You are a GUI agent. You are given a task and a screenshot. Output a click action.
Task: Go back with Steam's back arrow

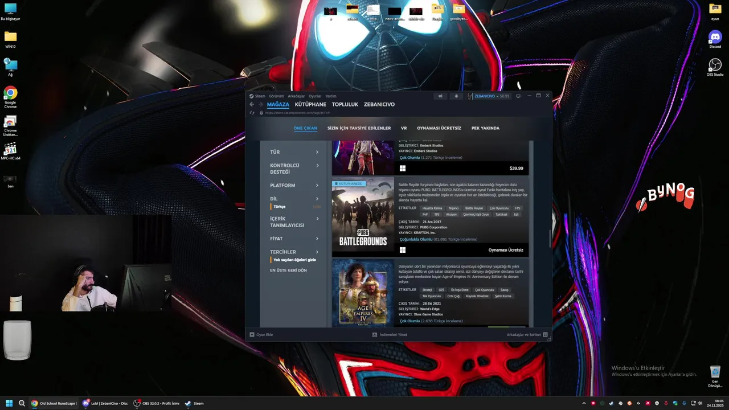[252, 104]
